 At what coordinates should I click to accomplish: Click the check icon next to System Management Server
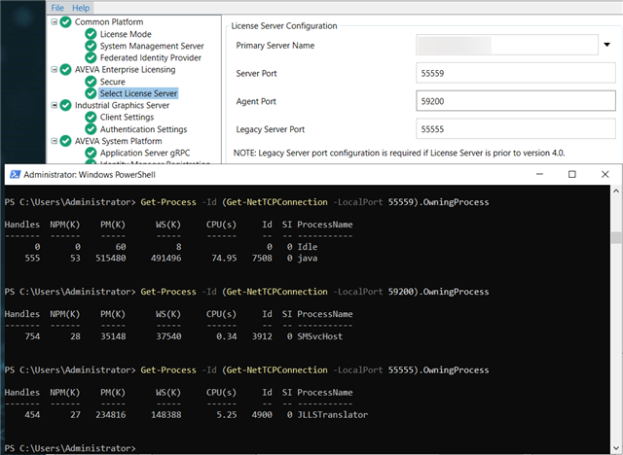pyautogui.click(x=91, y=46)
